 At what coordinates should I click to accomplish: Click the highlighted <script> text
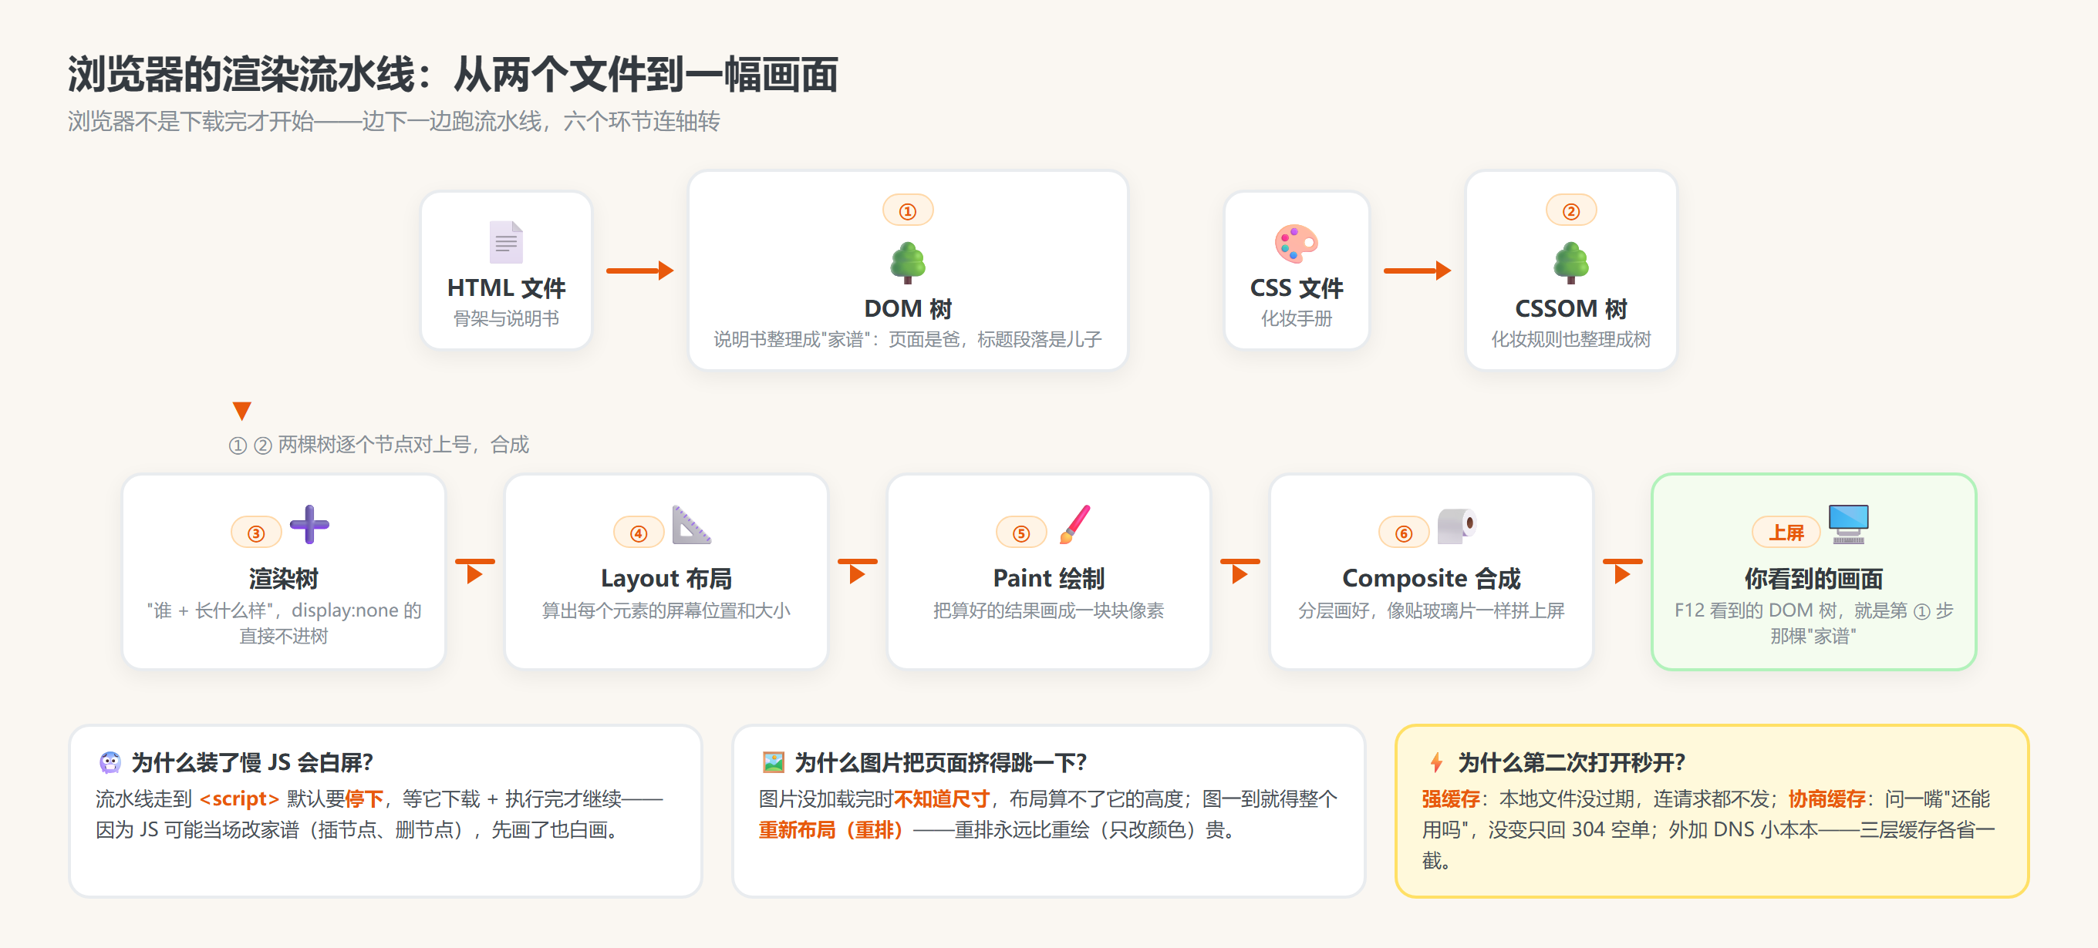pyautogui.click(x=238, y=798)
